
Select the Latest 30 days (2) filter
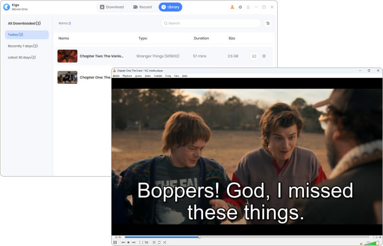(x=22, y=57)
